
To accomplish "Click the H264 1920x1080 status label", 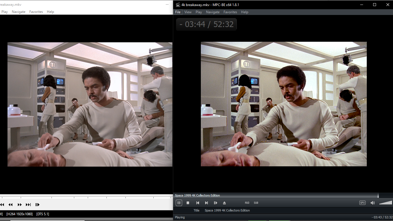I will click(20, 214).
